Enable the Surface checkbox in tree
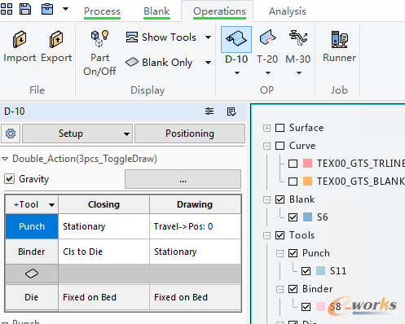Viewport: 405px width, 324px height. point(280,128)
